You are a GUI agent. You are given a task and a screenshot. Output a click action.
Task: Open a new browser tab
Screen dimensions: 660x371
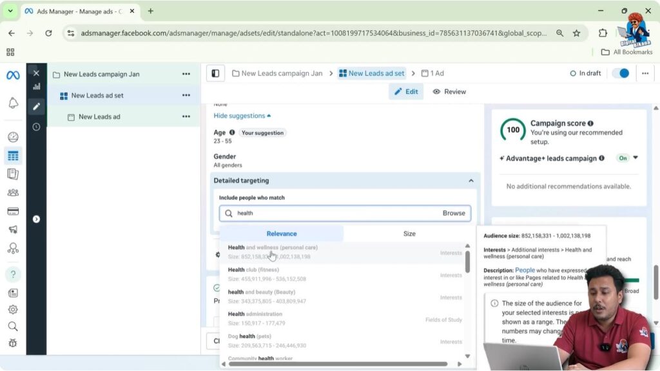150,12
